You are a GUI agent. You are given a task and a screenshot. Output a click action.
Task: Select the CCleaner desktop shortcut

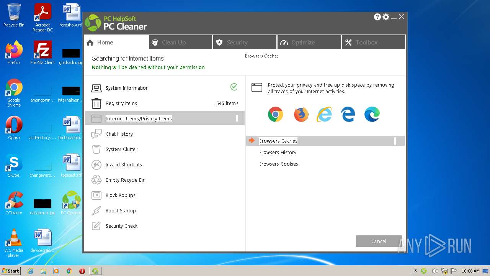coord(14,203)
